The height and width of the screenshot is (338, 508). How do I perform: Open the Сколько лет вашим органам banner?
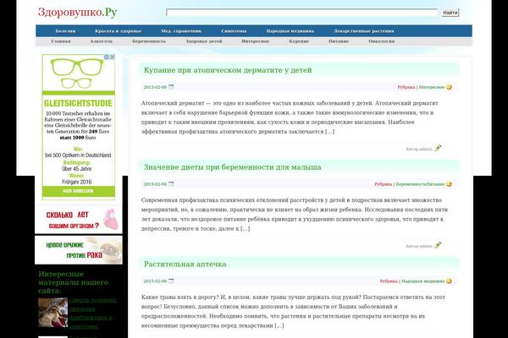79,220
